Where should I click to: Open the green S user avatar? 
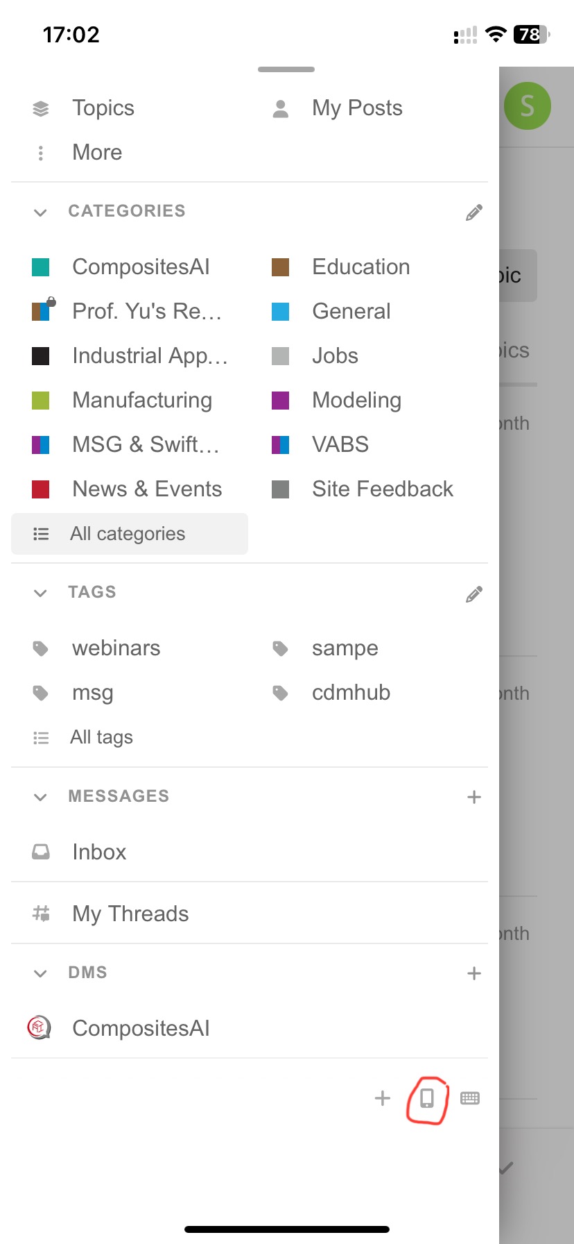(527, 106)
